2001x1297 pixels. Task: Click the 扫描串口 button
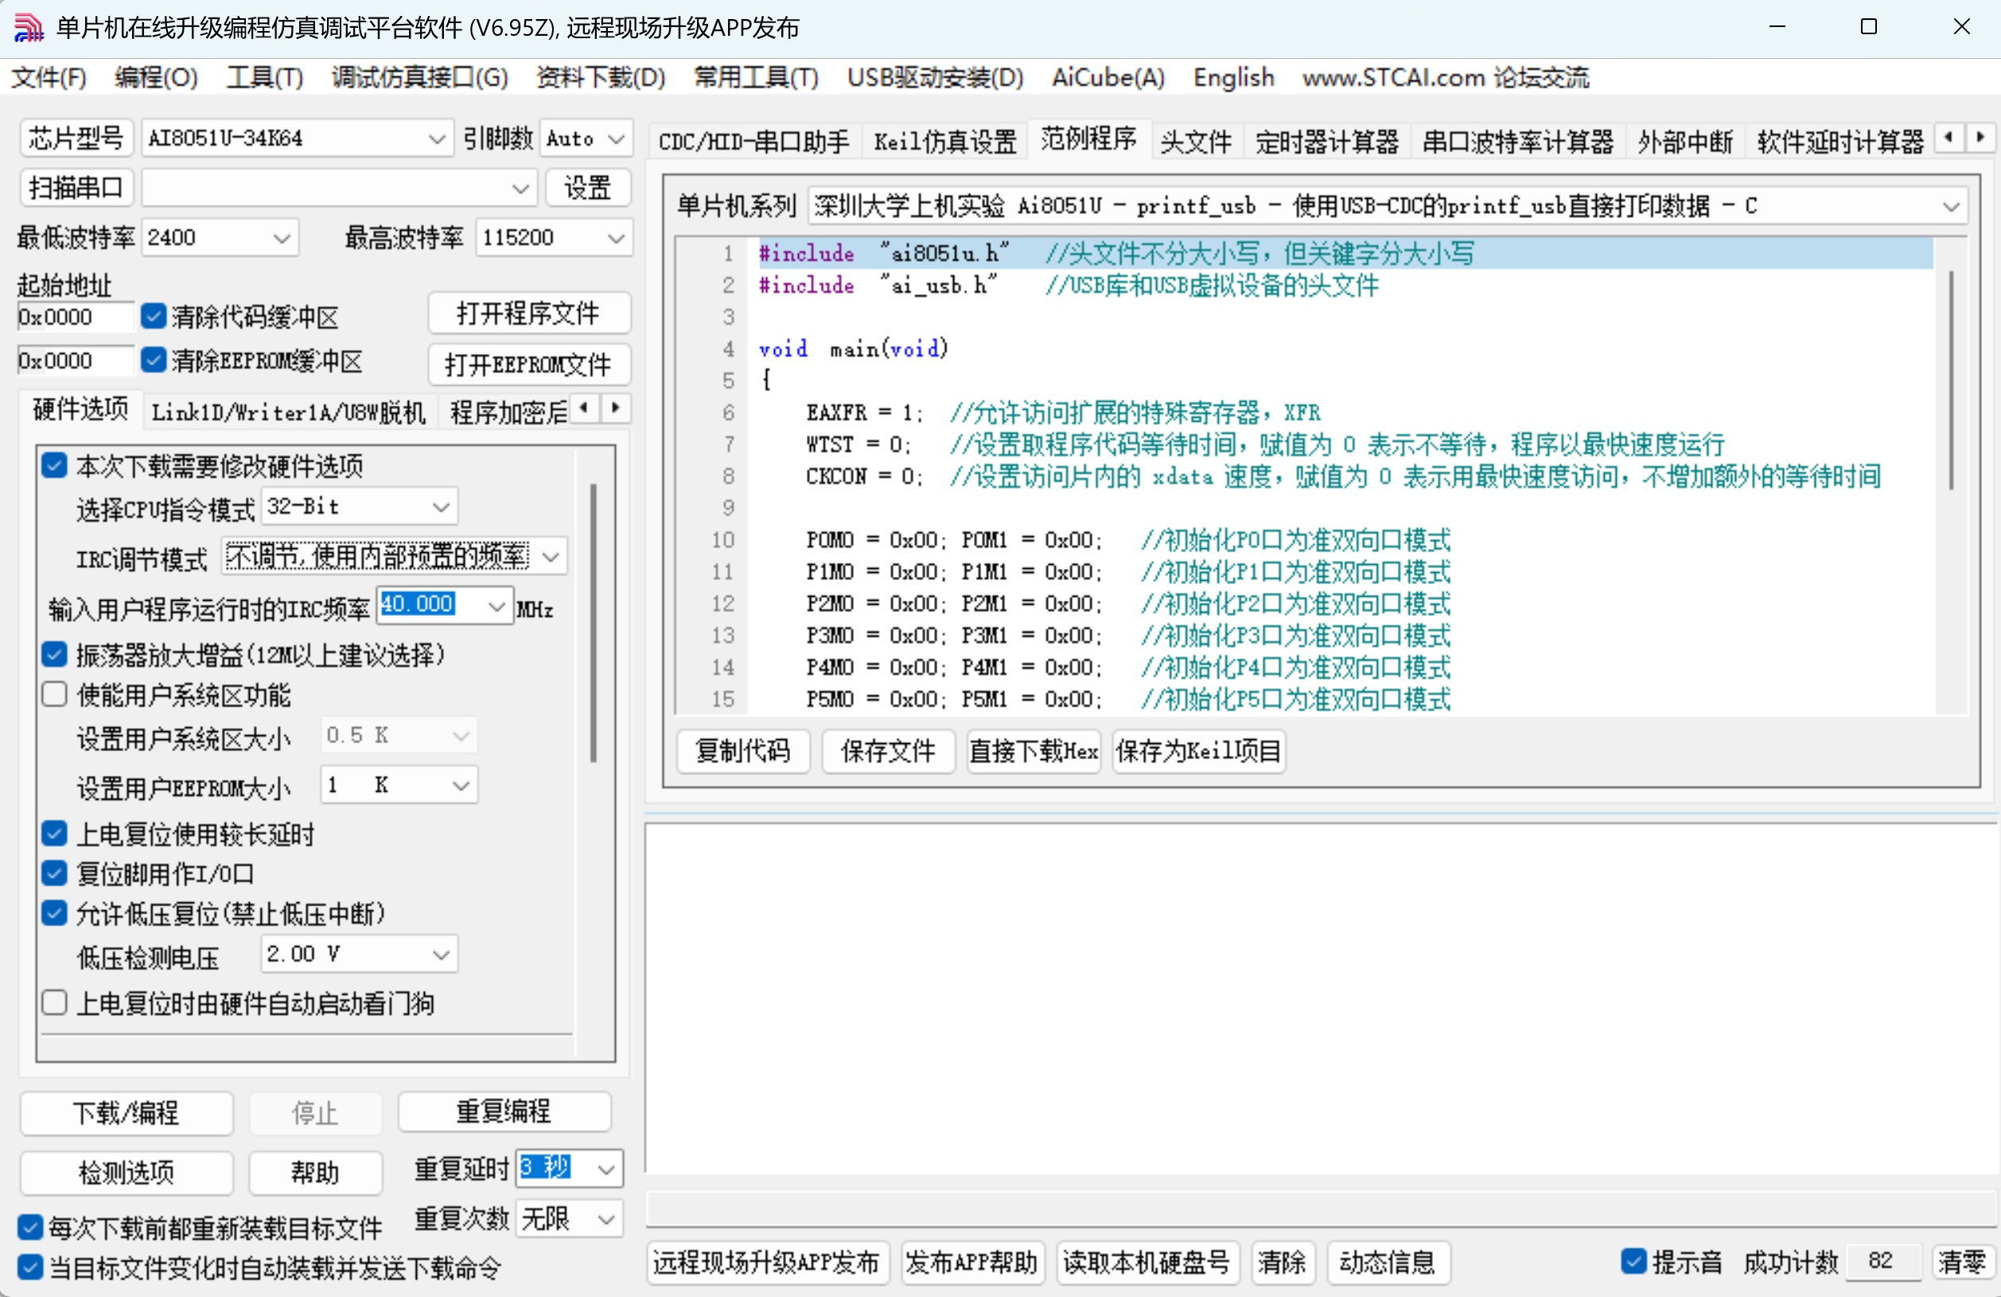click(76, 188)
